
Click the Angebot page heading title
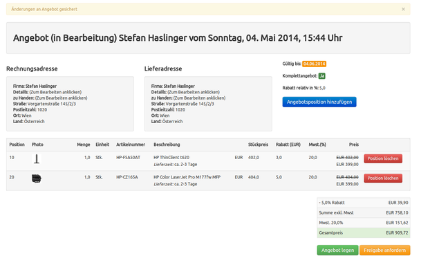click(x=178, y=38)
